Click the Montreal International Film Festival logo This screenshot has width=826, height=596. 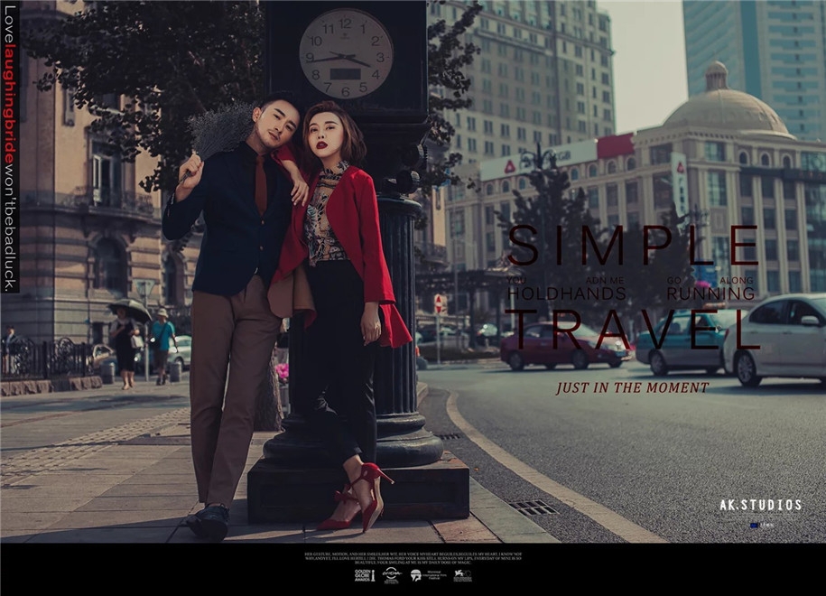point(428,575)
